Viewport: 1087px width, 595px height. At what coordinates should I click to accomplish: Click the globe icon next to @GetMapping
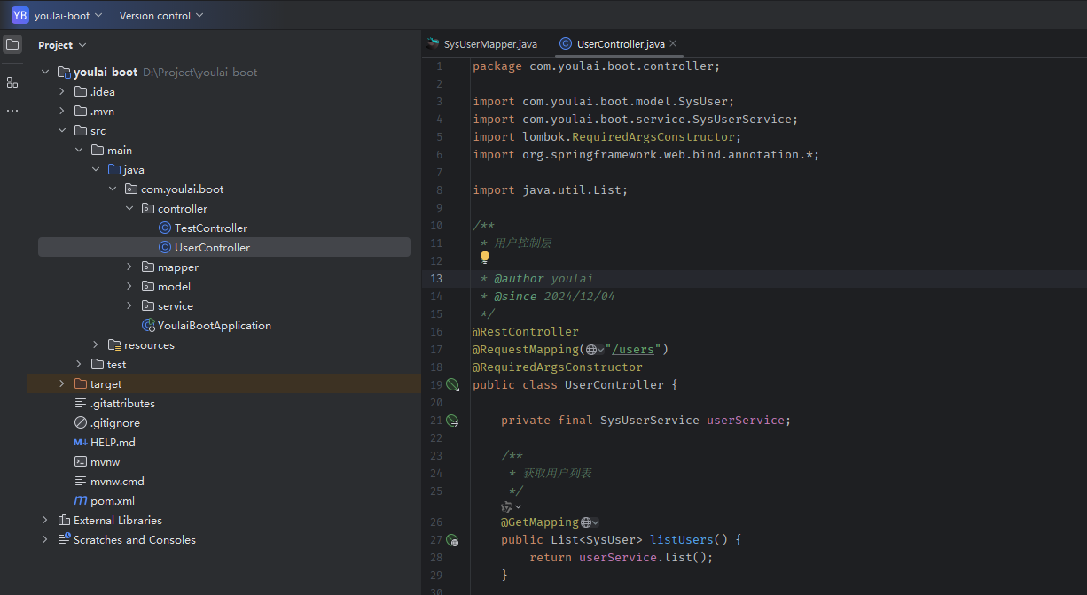[586, 522]
